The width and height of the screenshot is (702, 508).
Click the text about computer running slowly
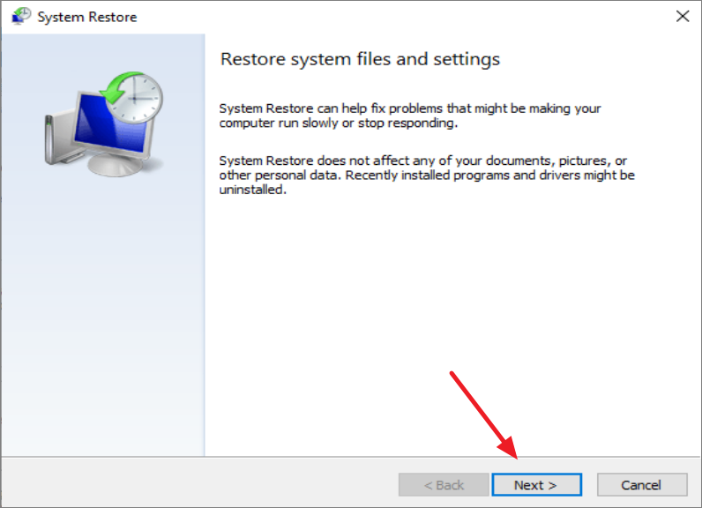click(410, 116)
